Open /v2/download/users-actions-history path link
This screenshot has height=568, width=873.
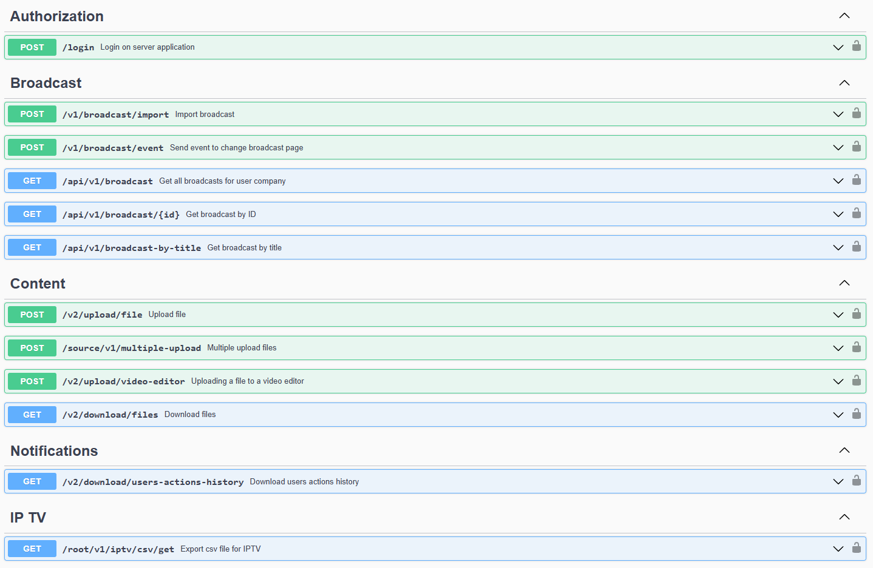click(x=153, y=482)
